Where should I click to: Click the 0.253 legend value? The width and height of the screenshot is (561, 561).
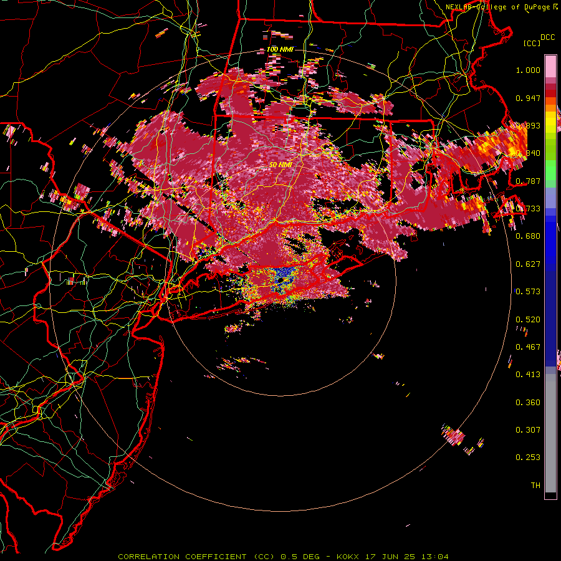528,458
